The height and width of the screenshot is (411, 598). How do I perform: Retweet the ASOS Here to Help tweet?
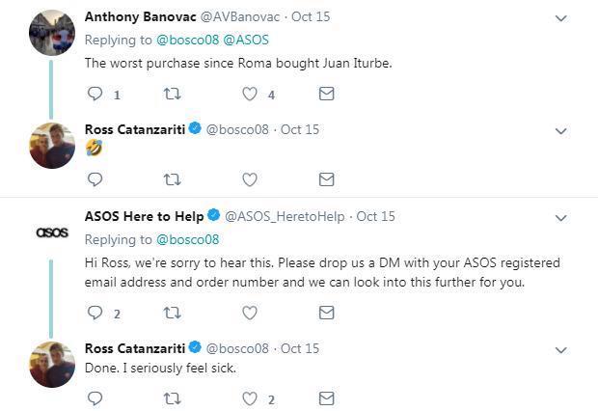(x=173, y=313)
